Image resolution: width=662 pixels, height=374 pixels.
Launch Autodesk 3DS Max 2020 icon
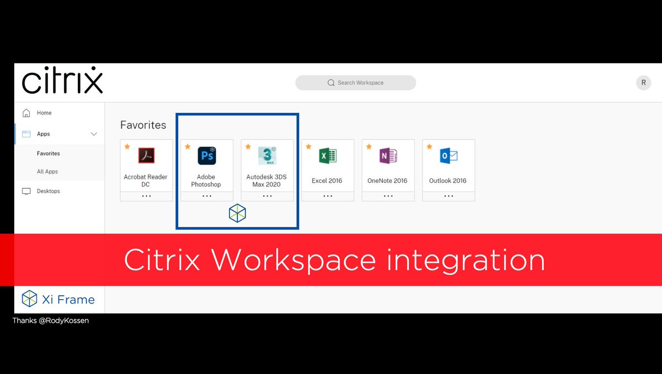[268, 156]
